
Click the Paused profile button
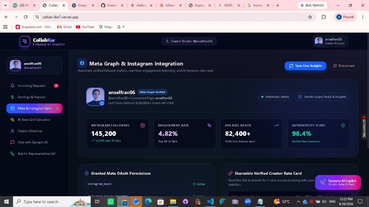(x=345, y=17)
